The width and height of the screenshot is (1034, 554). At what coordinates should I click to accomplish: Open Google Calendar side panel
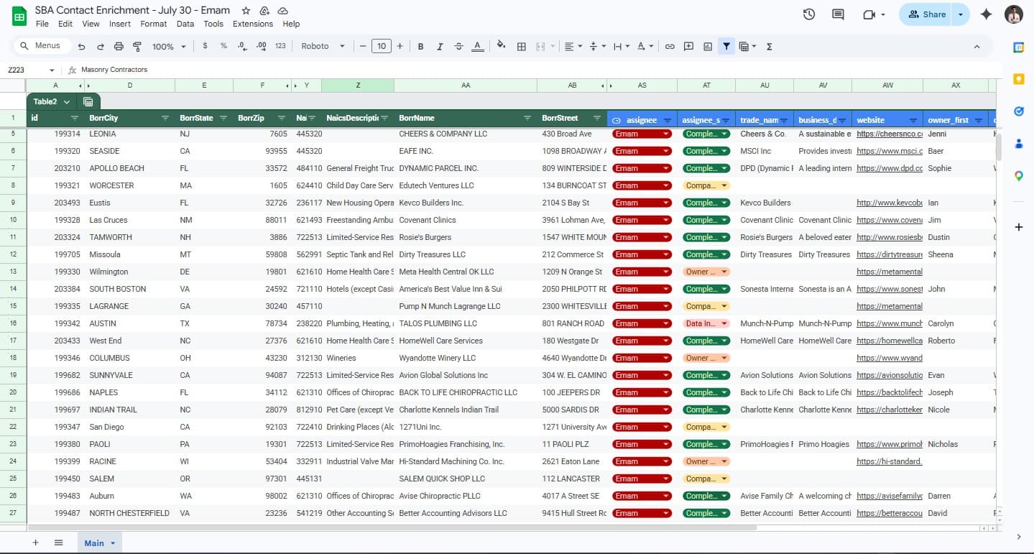pyautogui.click(x=1019, y=47)
